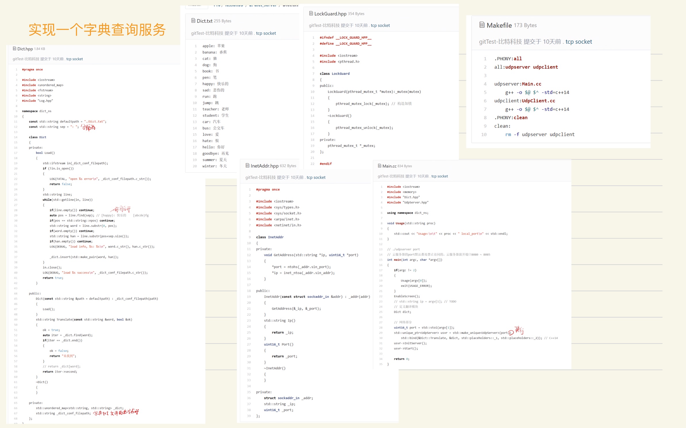686x428 pixels.
Task: Click the Dict.txt file icon
Action: tap(193, 21)
